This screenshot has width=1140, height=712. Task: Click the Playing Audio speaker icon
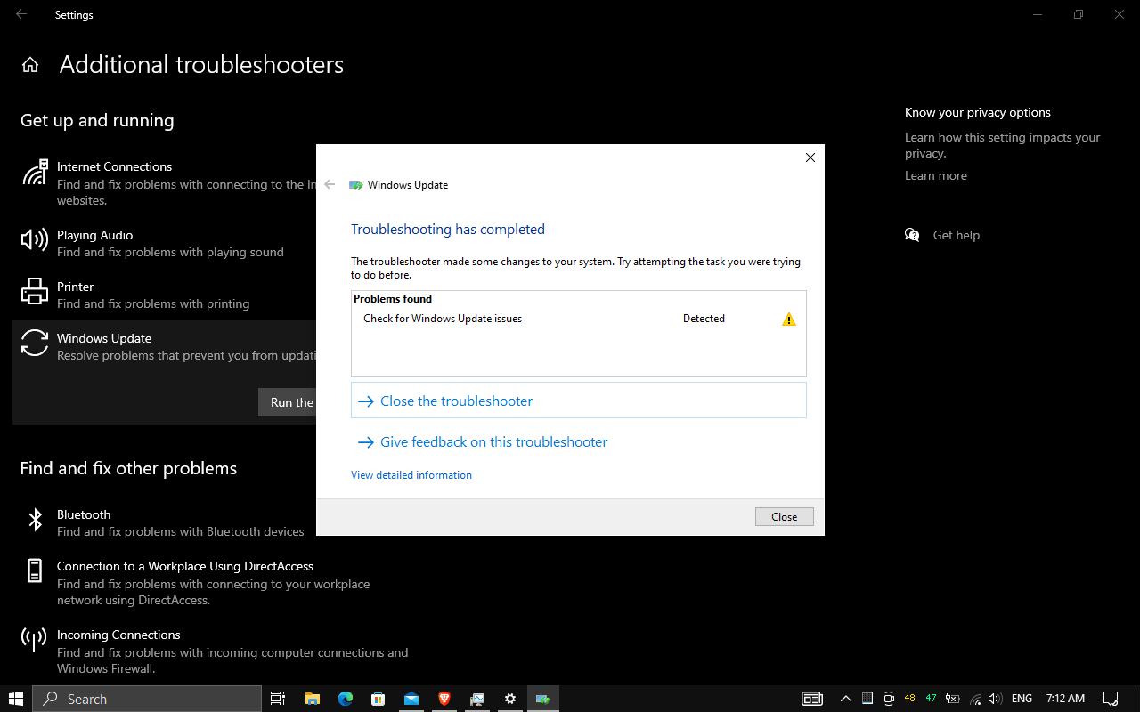coord(35,239)
